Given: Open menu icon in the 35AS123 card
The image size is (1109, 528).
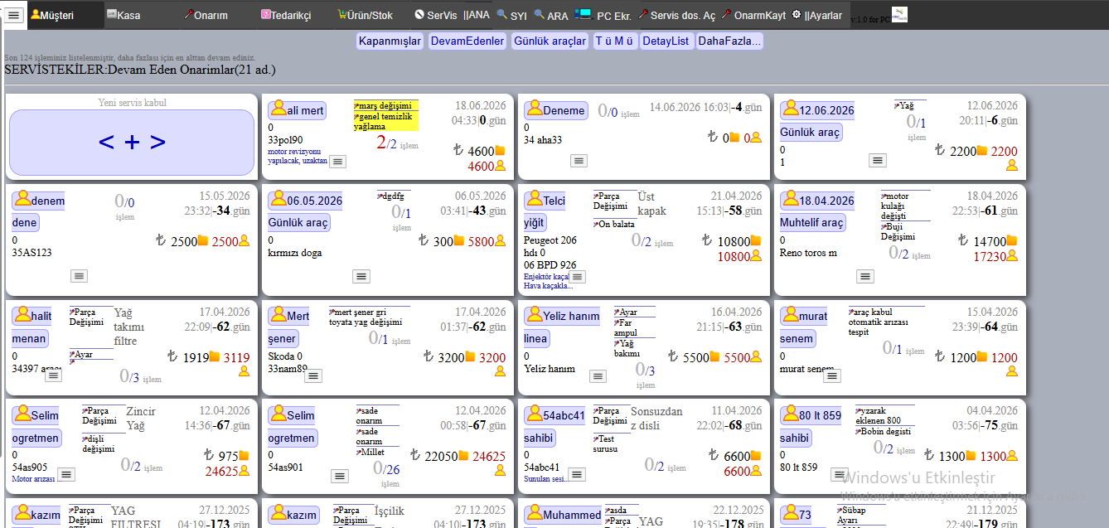Looking at the screenshot, I should 79,275.
